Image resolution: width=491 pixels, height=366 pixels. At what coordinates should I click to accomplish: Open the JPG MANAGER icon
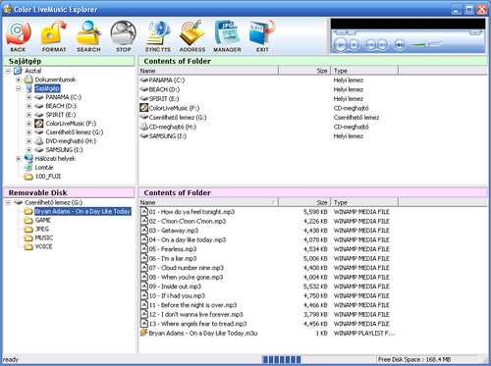tap(227, 36)
